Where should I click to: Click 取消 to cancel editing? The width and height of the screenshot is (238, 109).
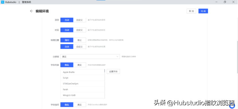191,11
